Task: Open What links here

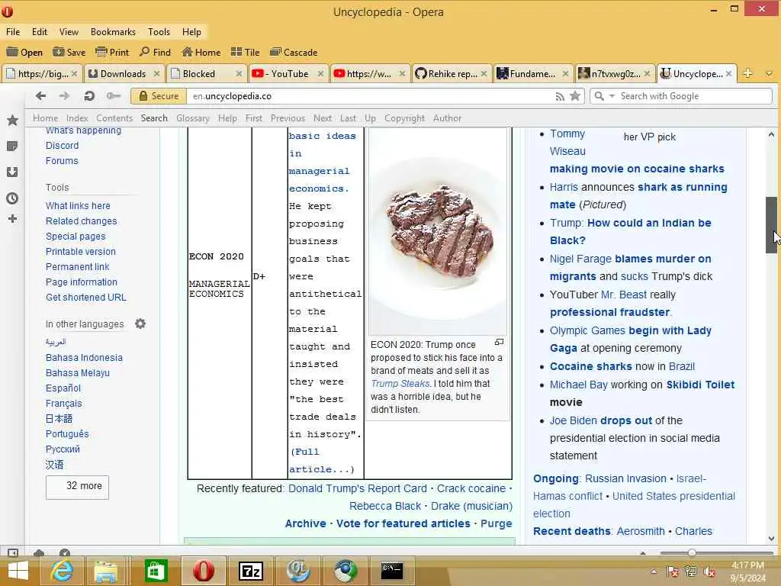Action: click(x=78, y=206)
